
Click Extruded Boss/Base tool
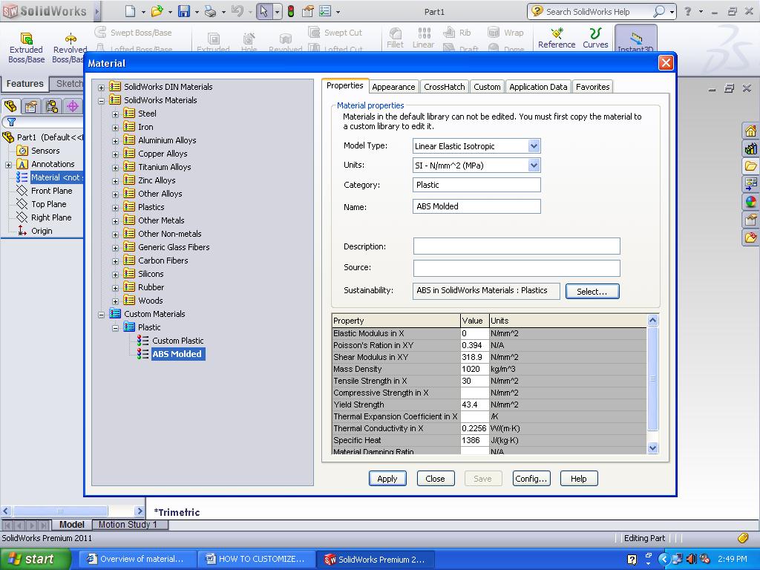click(x=26, y=48)
